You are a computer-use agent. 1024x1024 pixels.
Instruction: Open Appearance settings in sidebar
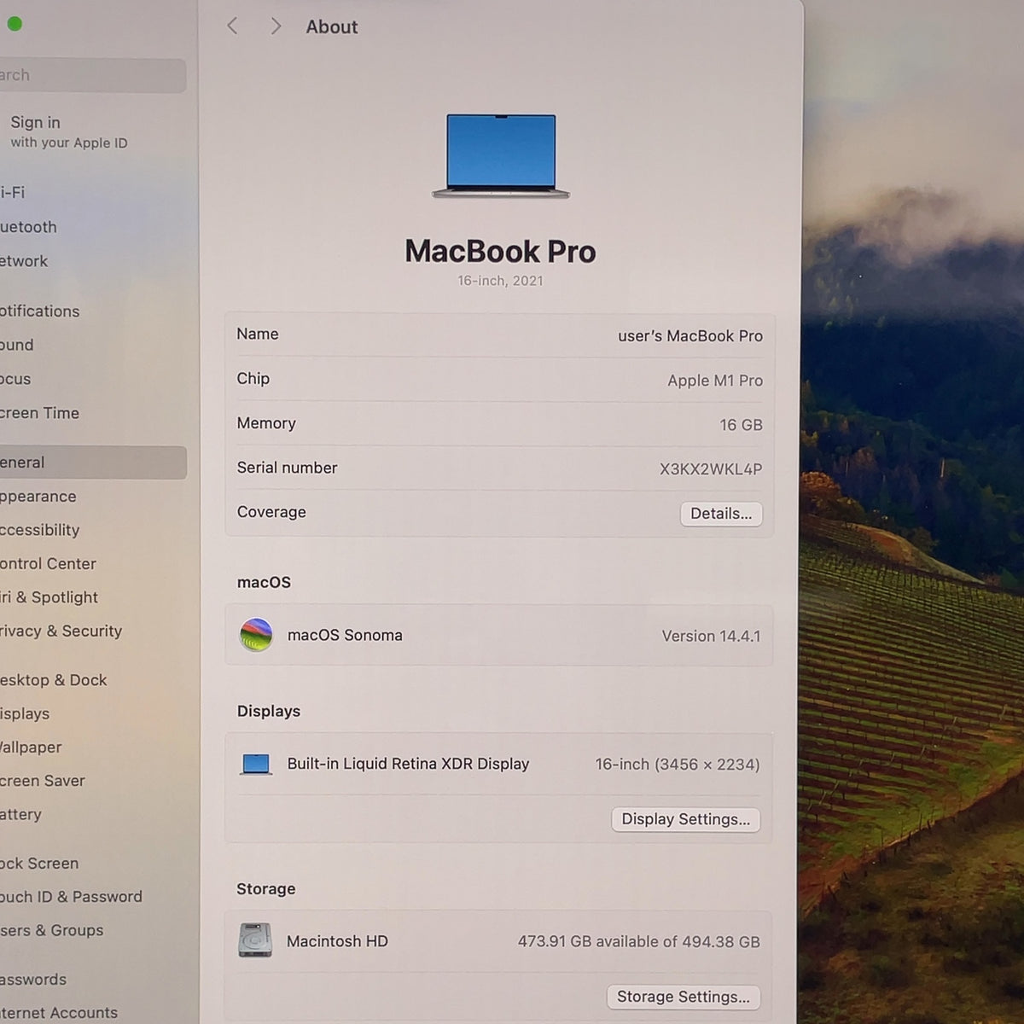tap(92, 497)
